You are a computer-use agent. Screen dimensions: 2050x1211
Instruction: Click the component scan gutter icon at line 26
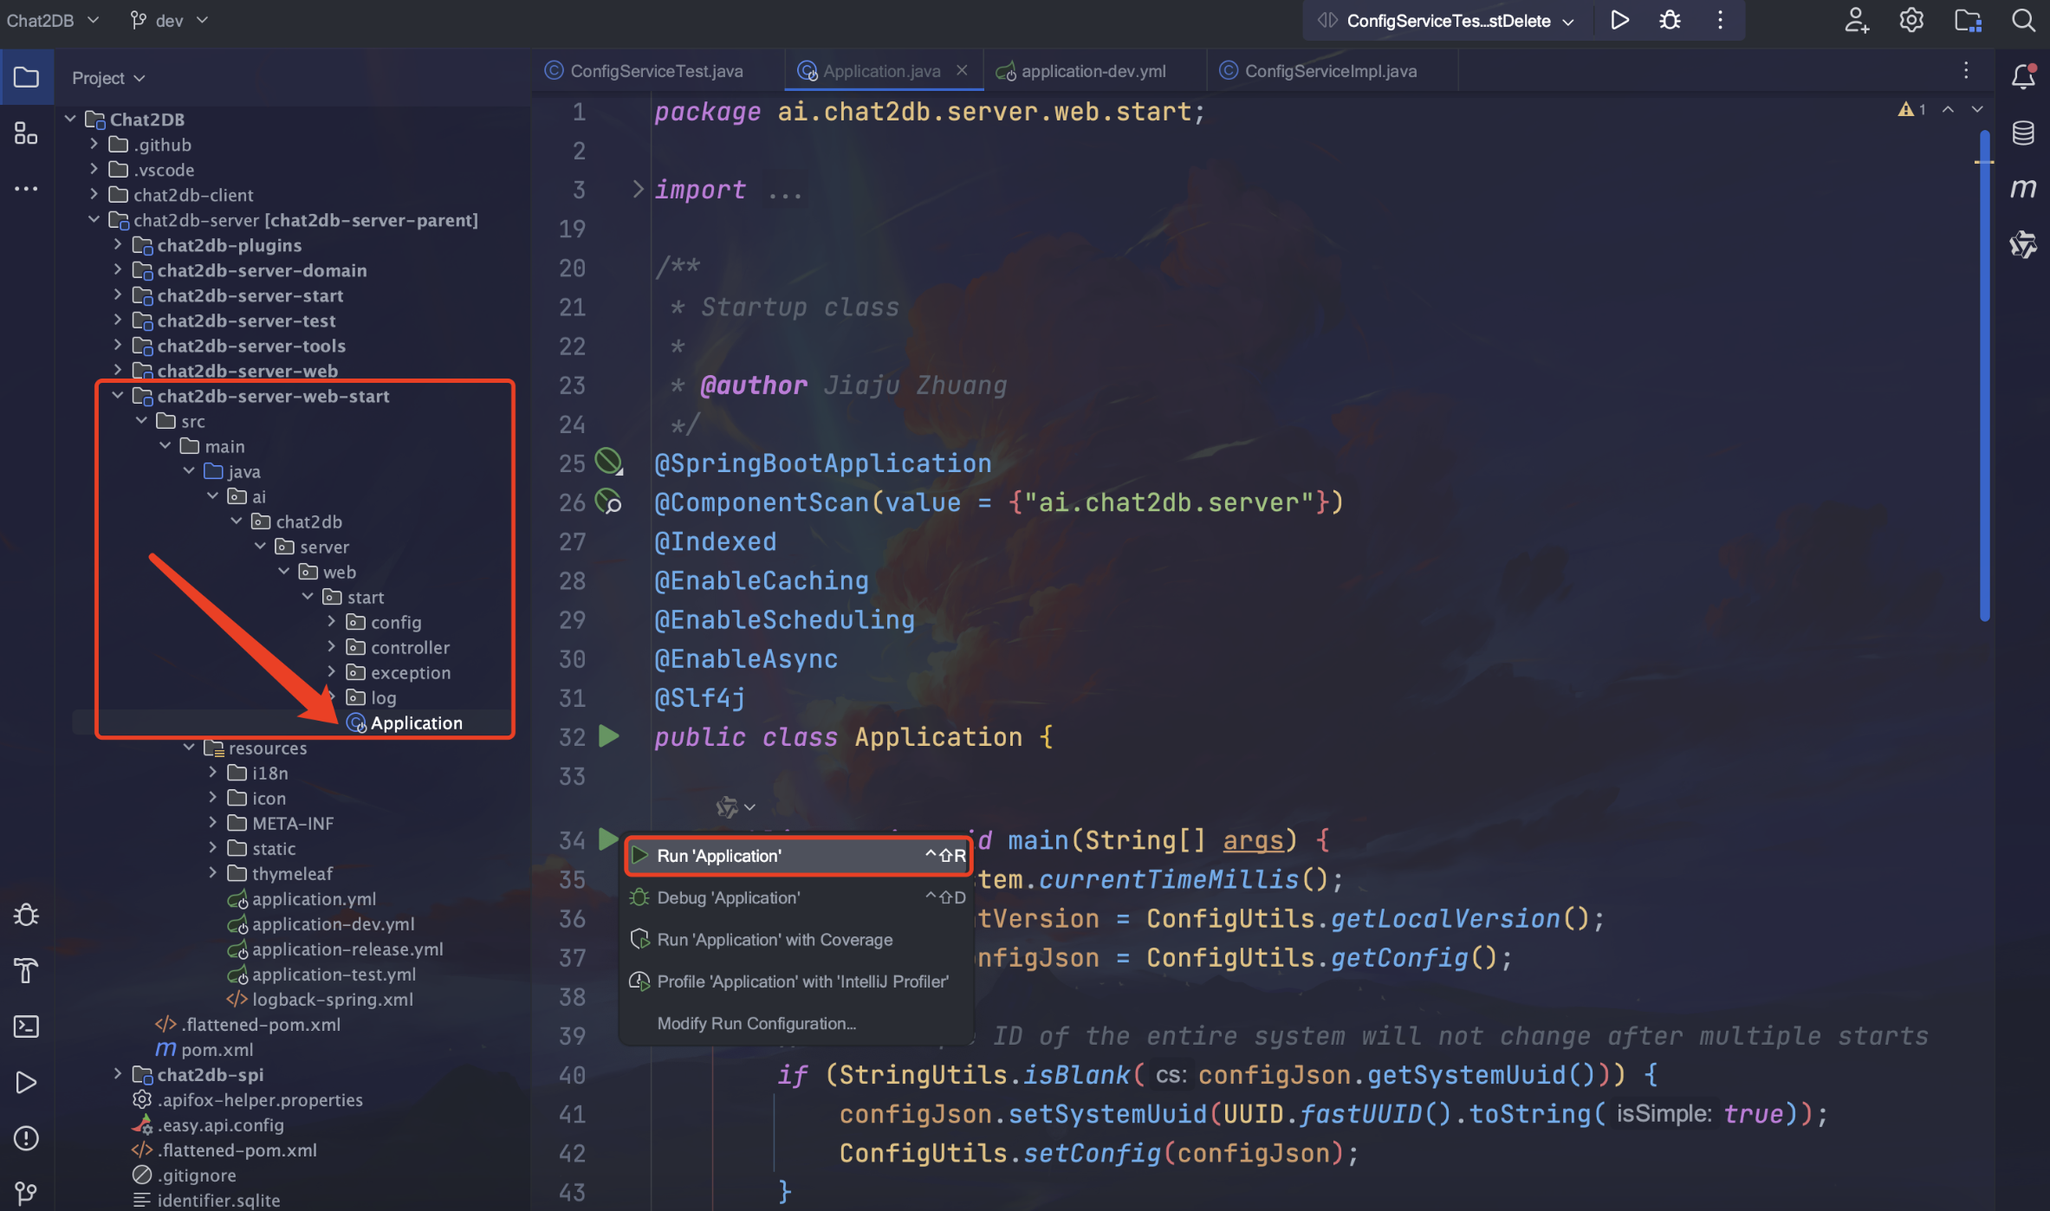click(608, 502)
